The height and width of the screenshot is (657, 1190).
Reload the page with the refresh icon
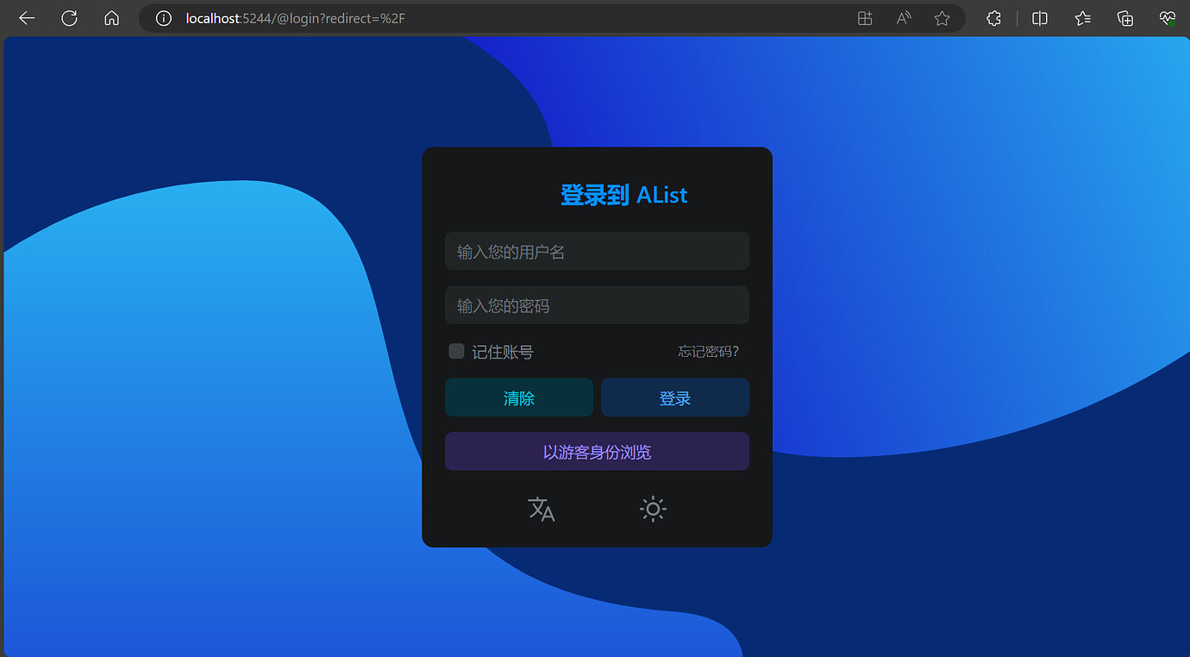pyautogui.click(x=69, y=18)
